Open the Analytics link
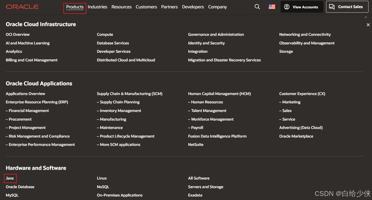The height and width of the screenshot is (200, 372). point(14,51)
